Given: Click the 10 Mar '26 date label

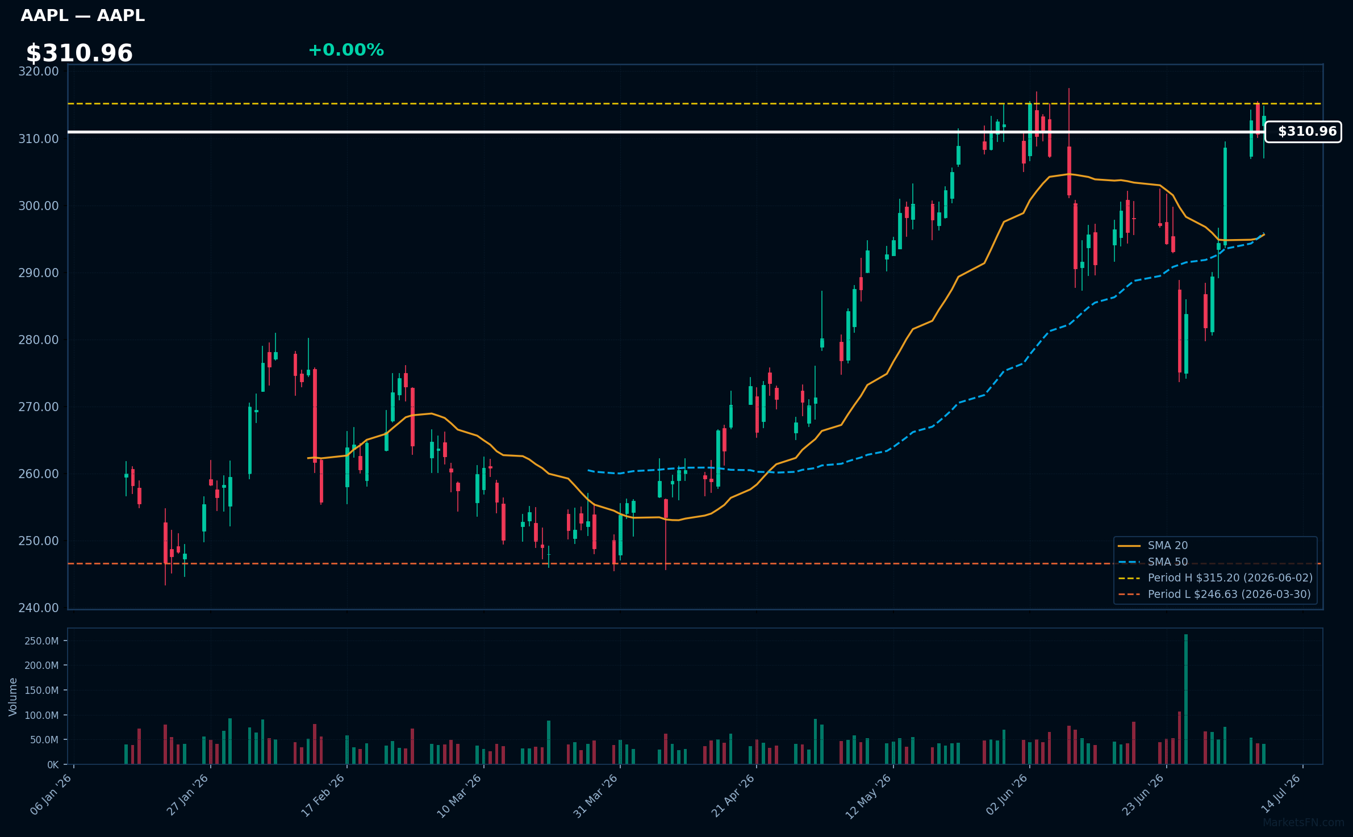Looking at the screenshot, I should pyautogui.click(x=460, y=795).
